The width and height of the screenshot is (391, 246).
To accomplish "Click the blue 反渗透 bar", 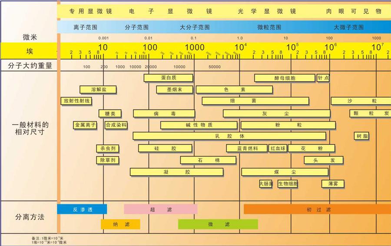I will pyautogui.click(x=82, y=209).
